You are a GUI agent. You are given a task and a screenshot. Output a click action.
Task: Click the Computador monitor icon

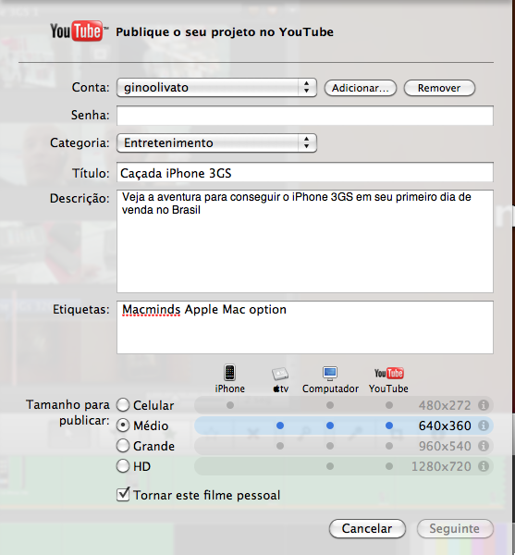coord(330,374)
